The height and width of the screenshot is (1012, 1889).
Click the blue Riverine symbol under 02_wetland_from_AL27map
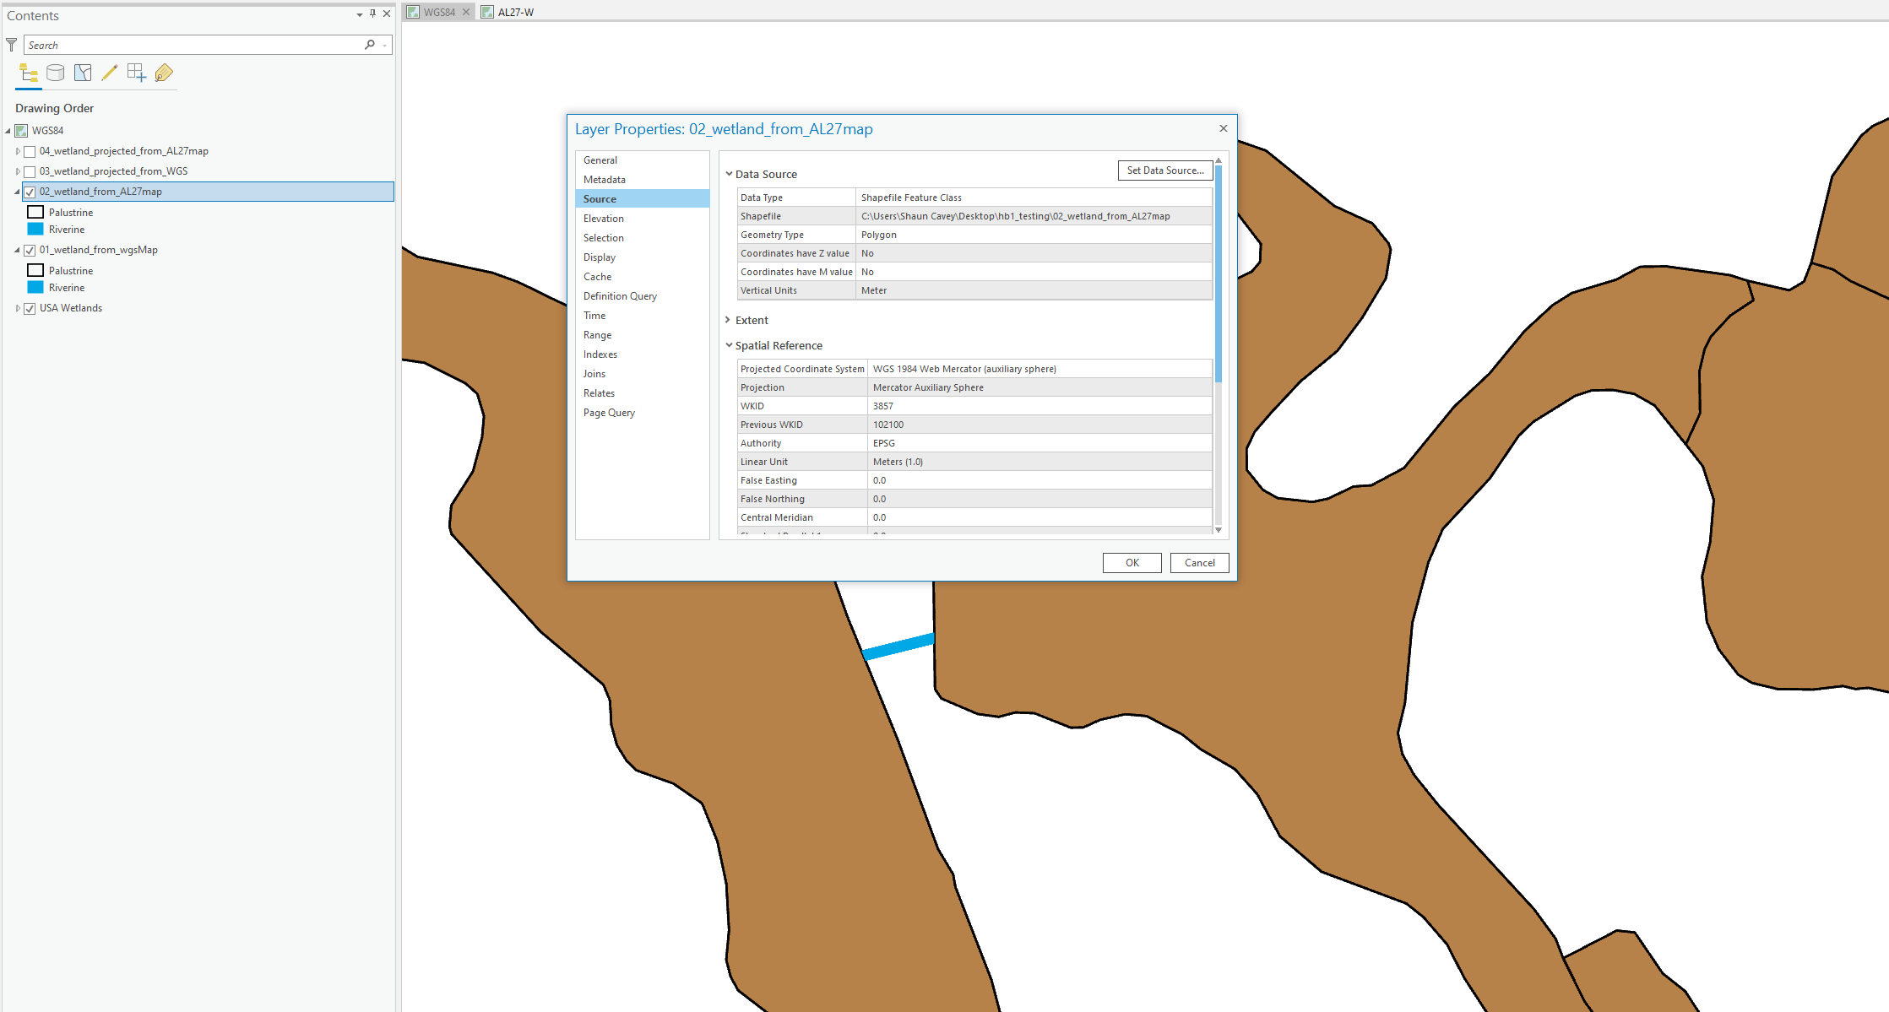[x=35, y=230]
